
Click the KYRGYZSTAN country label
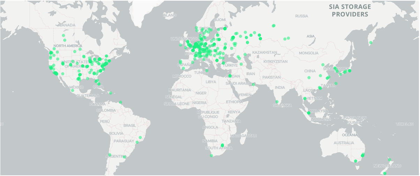276,61
